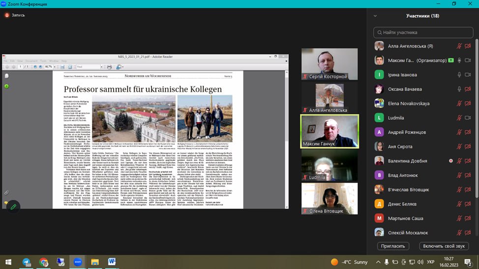Toggle camera icon for Оксана Вачаева
The image size is (479, 269).
coord(468,89)
